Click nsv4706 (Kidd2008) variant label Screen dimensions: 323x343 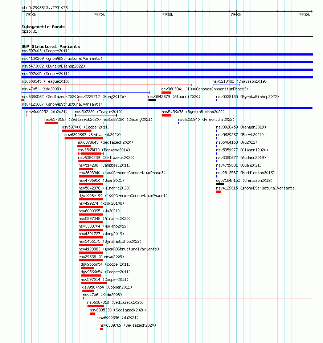tap(102, 295)
